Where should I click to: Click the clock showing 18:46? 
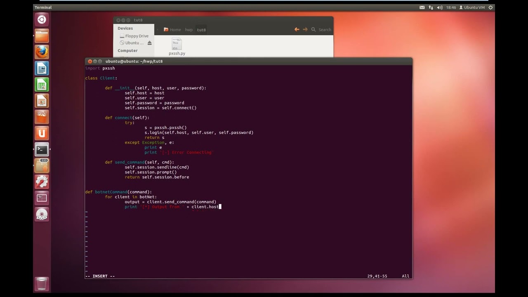pyautogui.click(x=451, y=7)
